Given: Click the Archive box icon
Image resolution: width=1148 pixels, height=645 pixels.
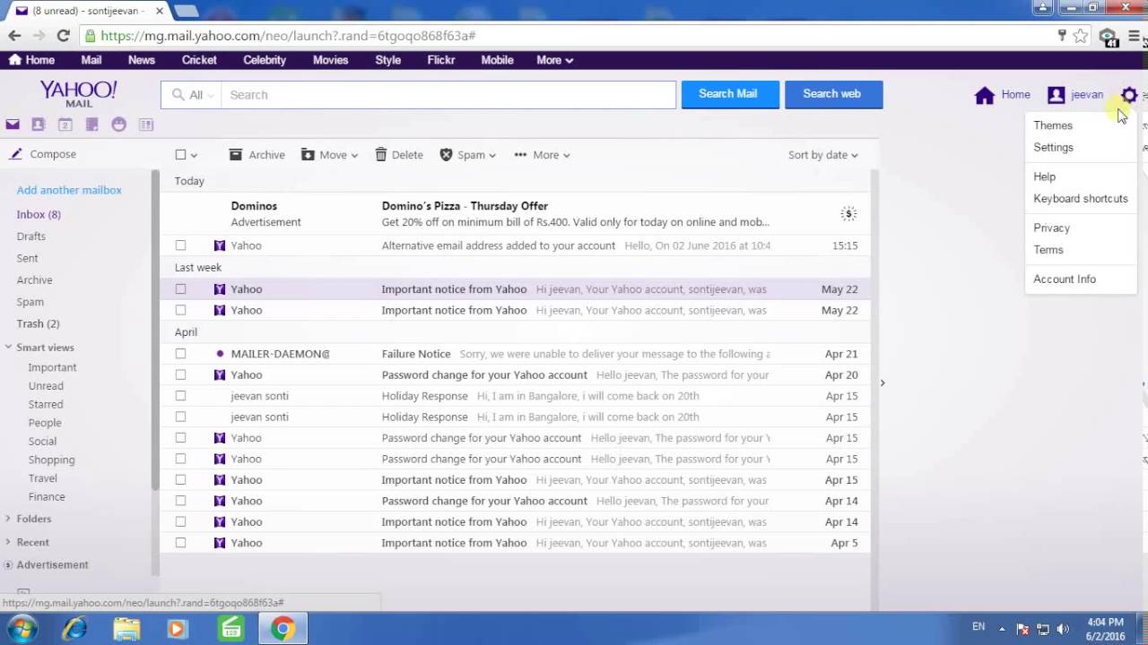Looking at the screenshot, I should tap(236, 155).
